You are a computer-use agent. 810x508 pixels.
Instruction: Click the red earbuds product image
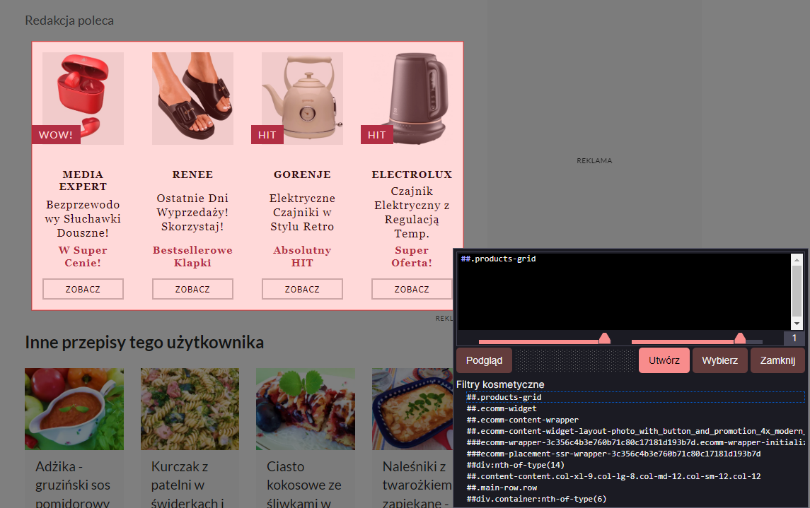83,98
